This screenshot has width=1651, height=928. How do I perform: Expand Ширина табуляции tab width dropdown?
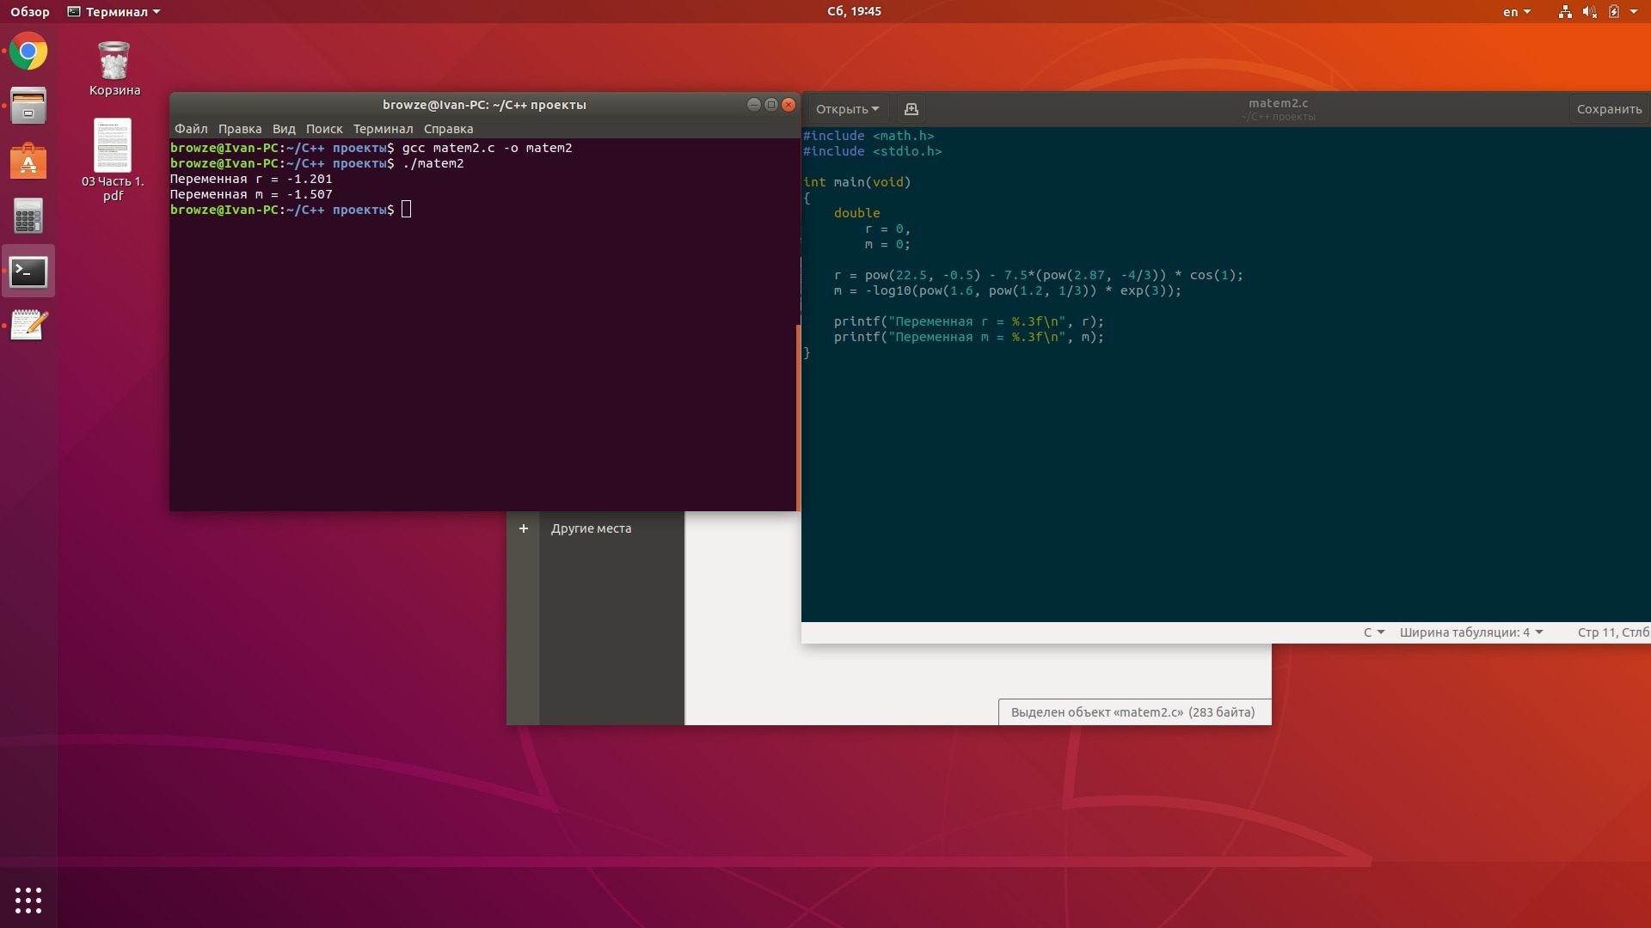click(x=1470, y=632)
